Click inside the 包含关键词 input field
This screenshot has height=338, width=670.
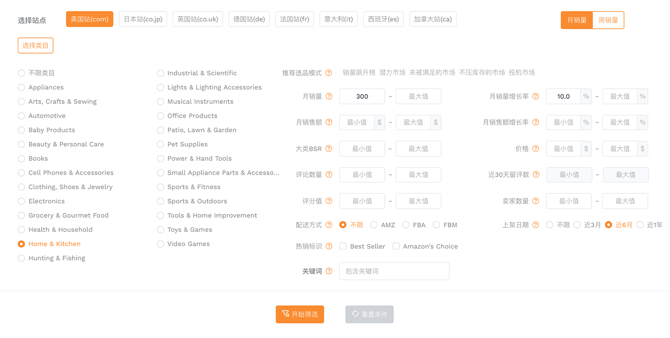coord(394,271)
